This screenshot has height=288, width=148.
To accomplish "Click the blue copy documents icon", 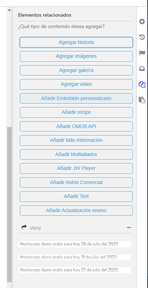I will pos(142,84).
